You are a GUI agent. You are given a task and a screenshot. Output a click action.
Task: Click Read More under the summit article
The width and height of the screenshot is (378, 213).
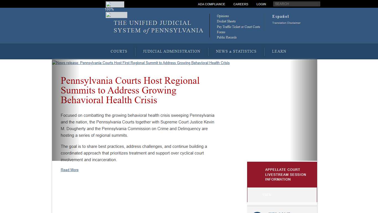pyautogui.click(x=69, y=170)
